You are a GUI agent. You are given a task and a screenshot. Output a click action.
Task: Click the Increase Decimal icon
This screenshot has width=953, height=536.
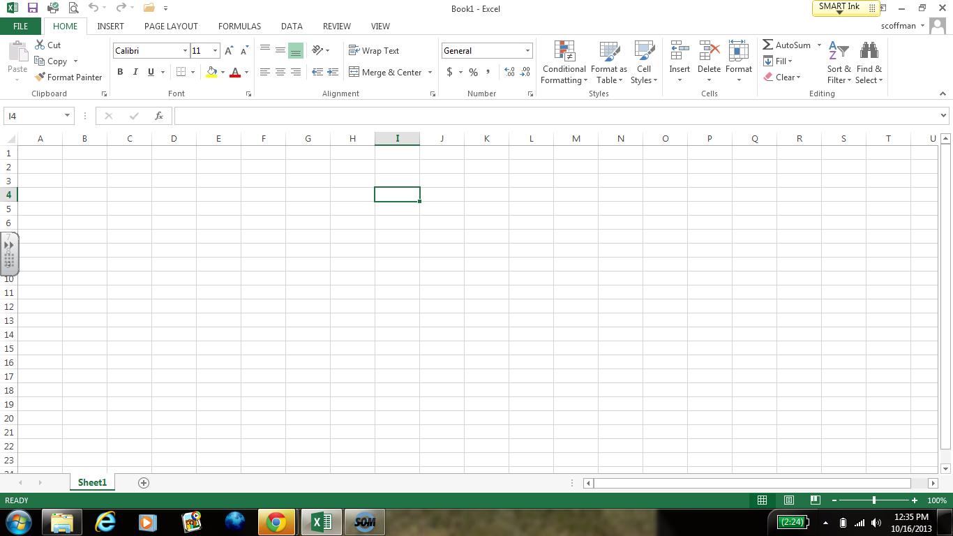(509, 72)
